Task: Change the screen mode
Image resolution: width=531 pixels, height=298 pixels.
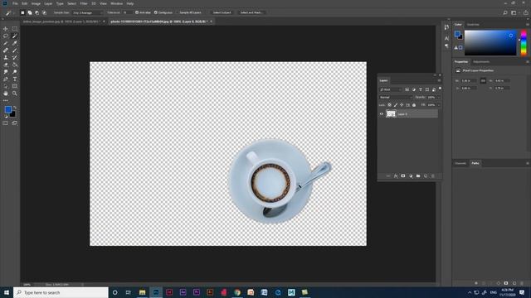Action: [15, 123]
